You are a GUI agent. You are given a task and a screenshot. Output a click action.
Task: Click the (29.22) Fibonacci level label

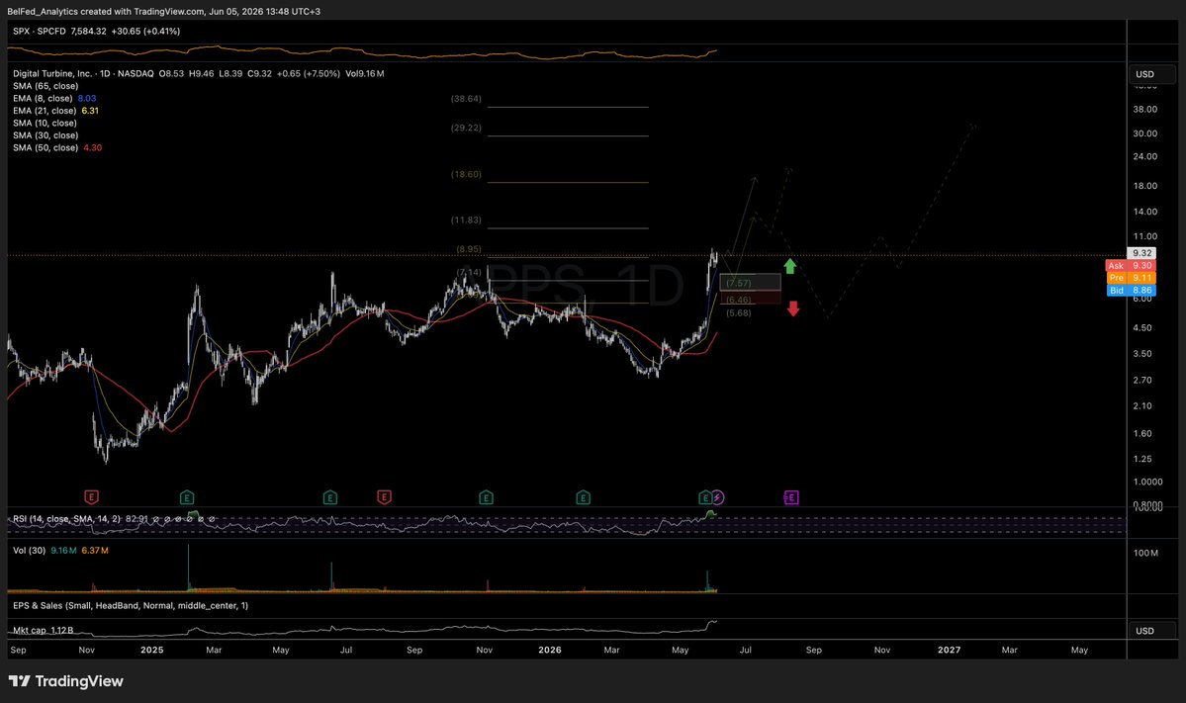click(466, 128)
